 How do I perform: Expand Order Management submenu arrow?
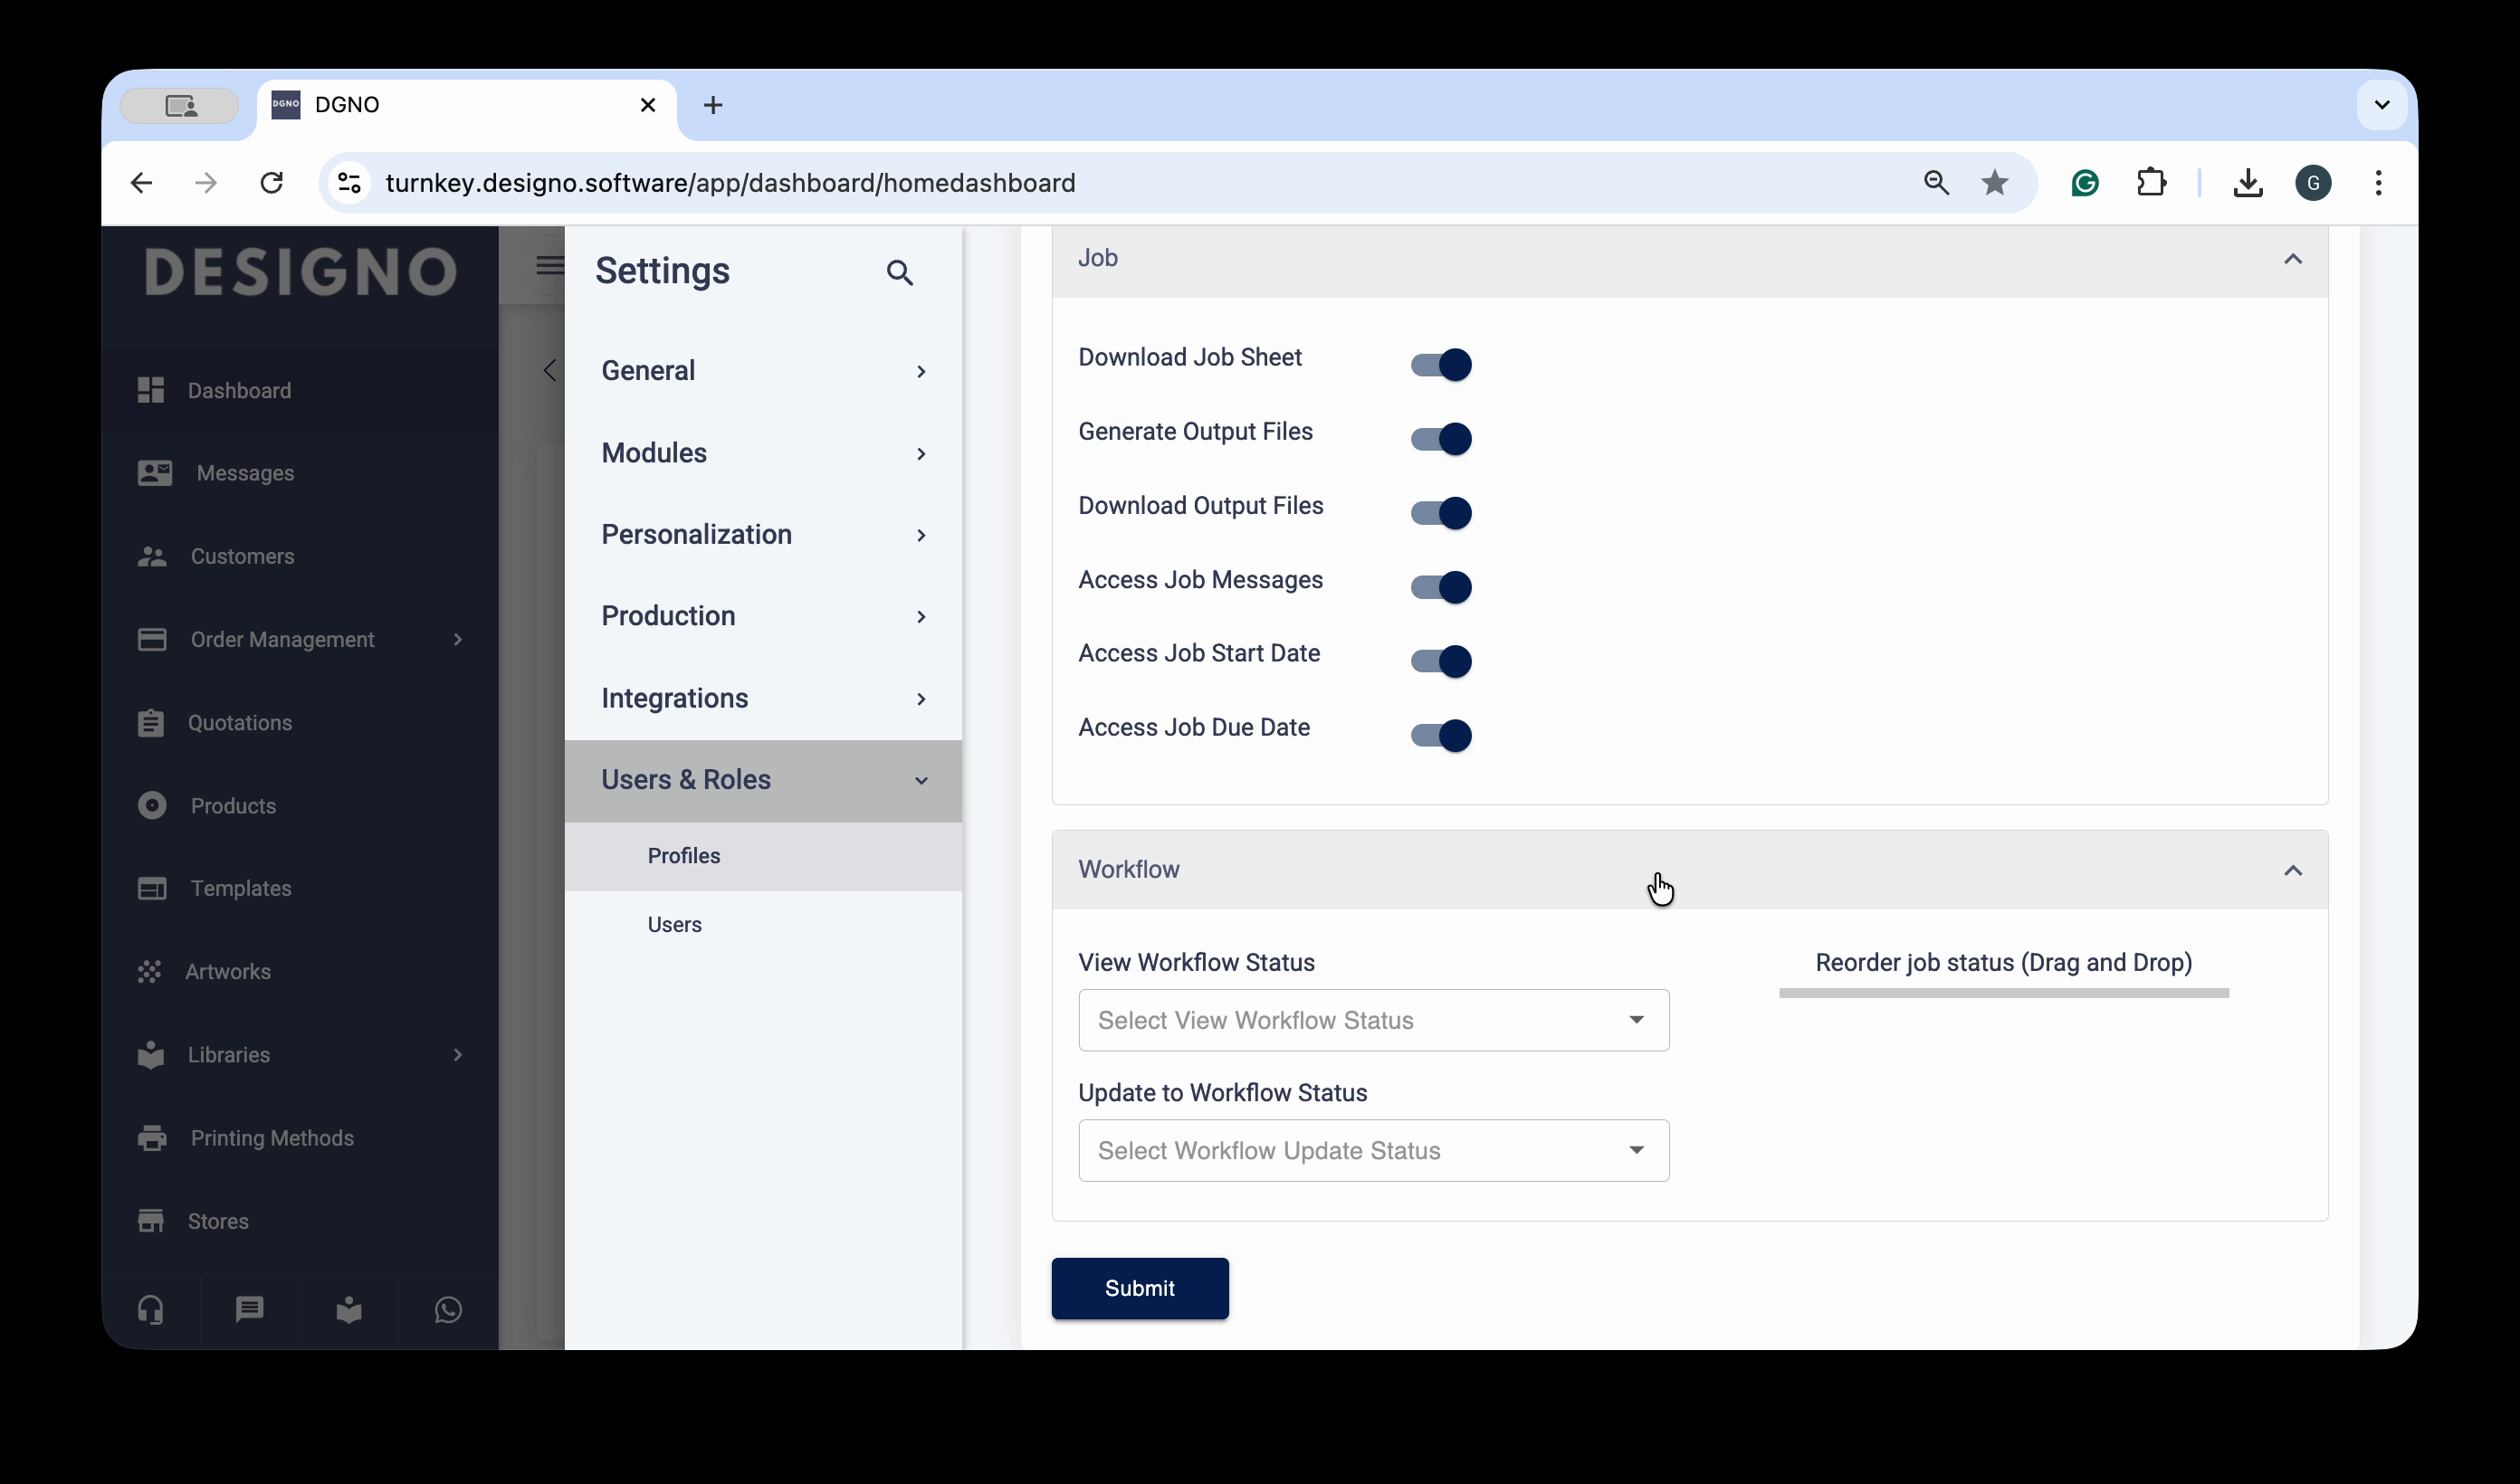(458, 639)
